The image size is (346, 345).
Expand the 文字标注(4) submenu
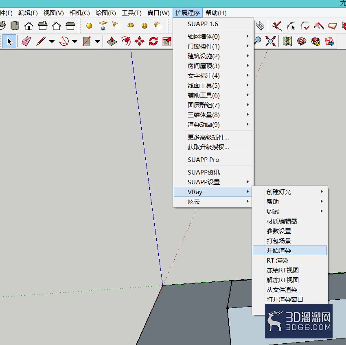coord(213,75)
